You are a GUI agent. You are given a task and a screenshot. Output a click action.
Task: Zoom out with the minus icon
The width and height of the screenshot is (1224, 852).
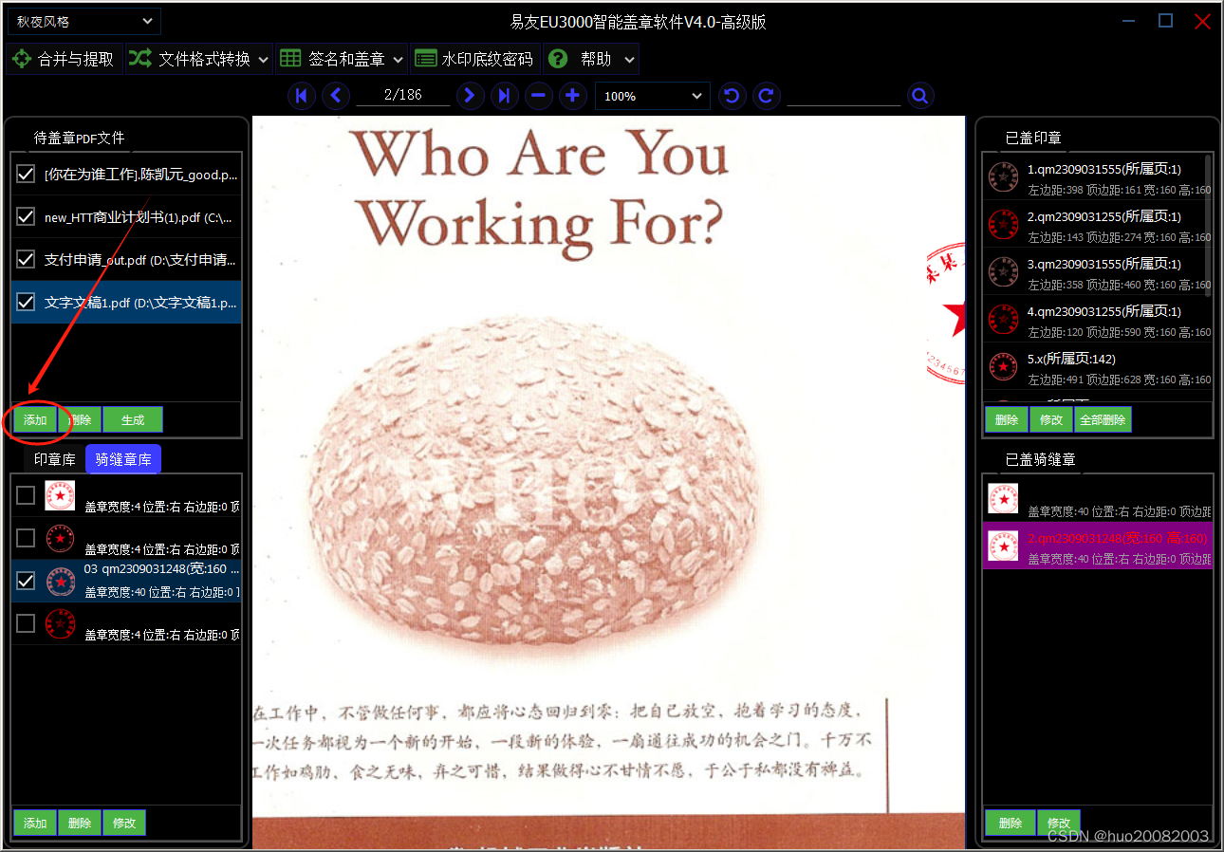(539, 95)
